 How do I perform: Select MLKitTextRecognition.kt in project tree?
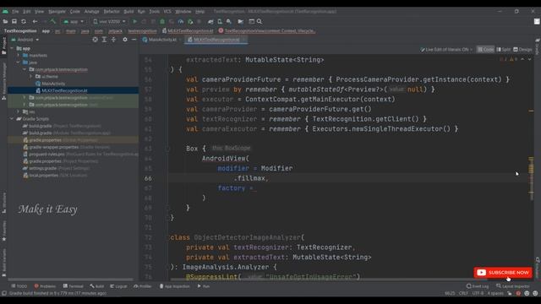(x=62, y=90)
